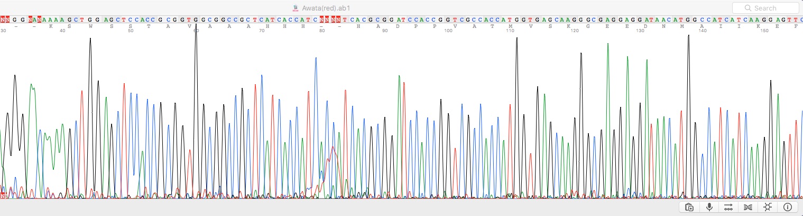Click ruler position label 100

click(x=448, y=31)
